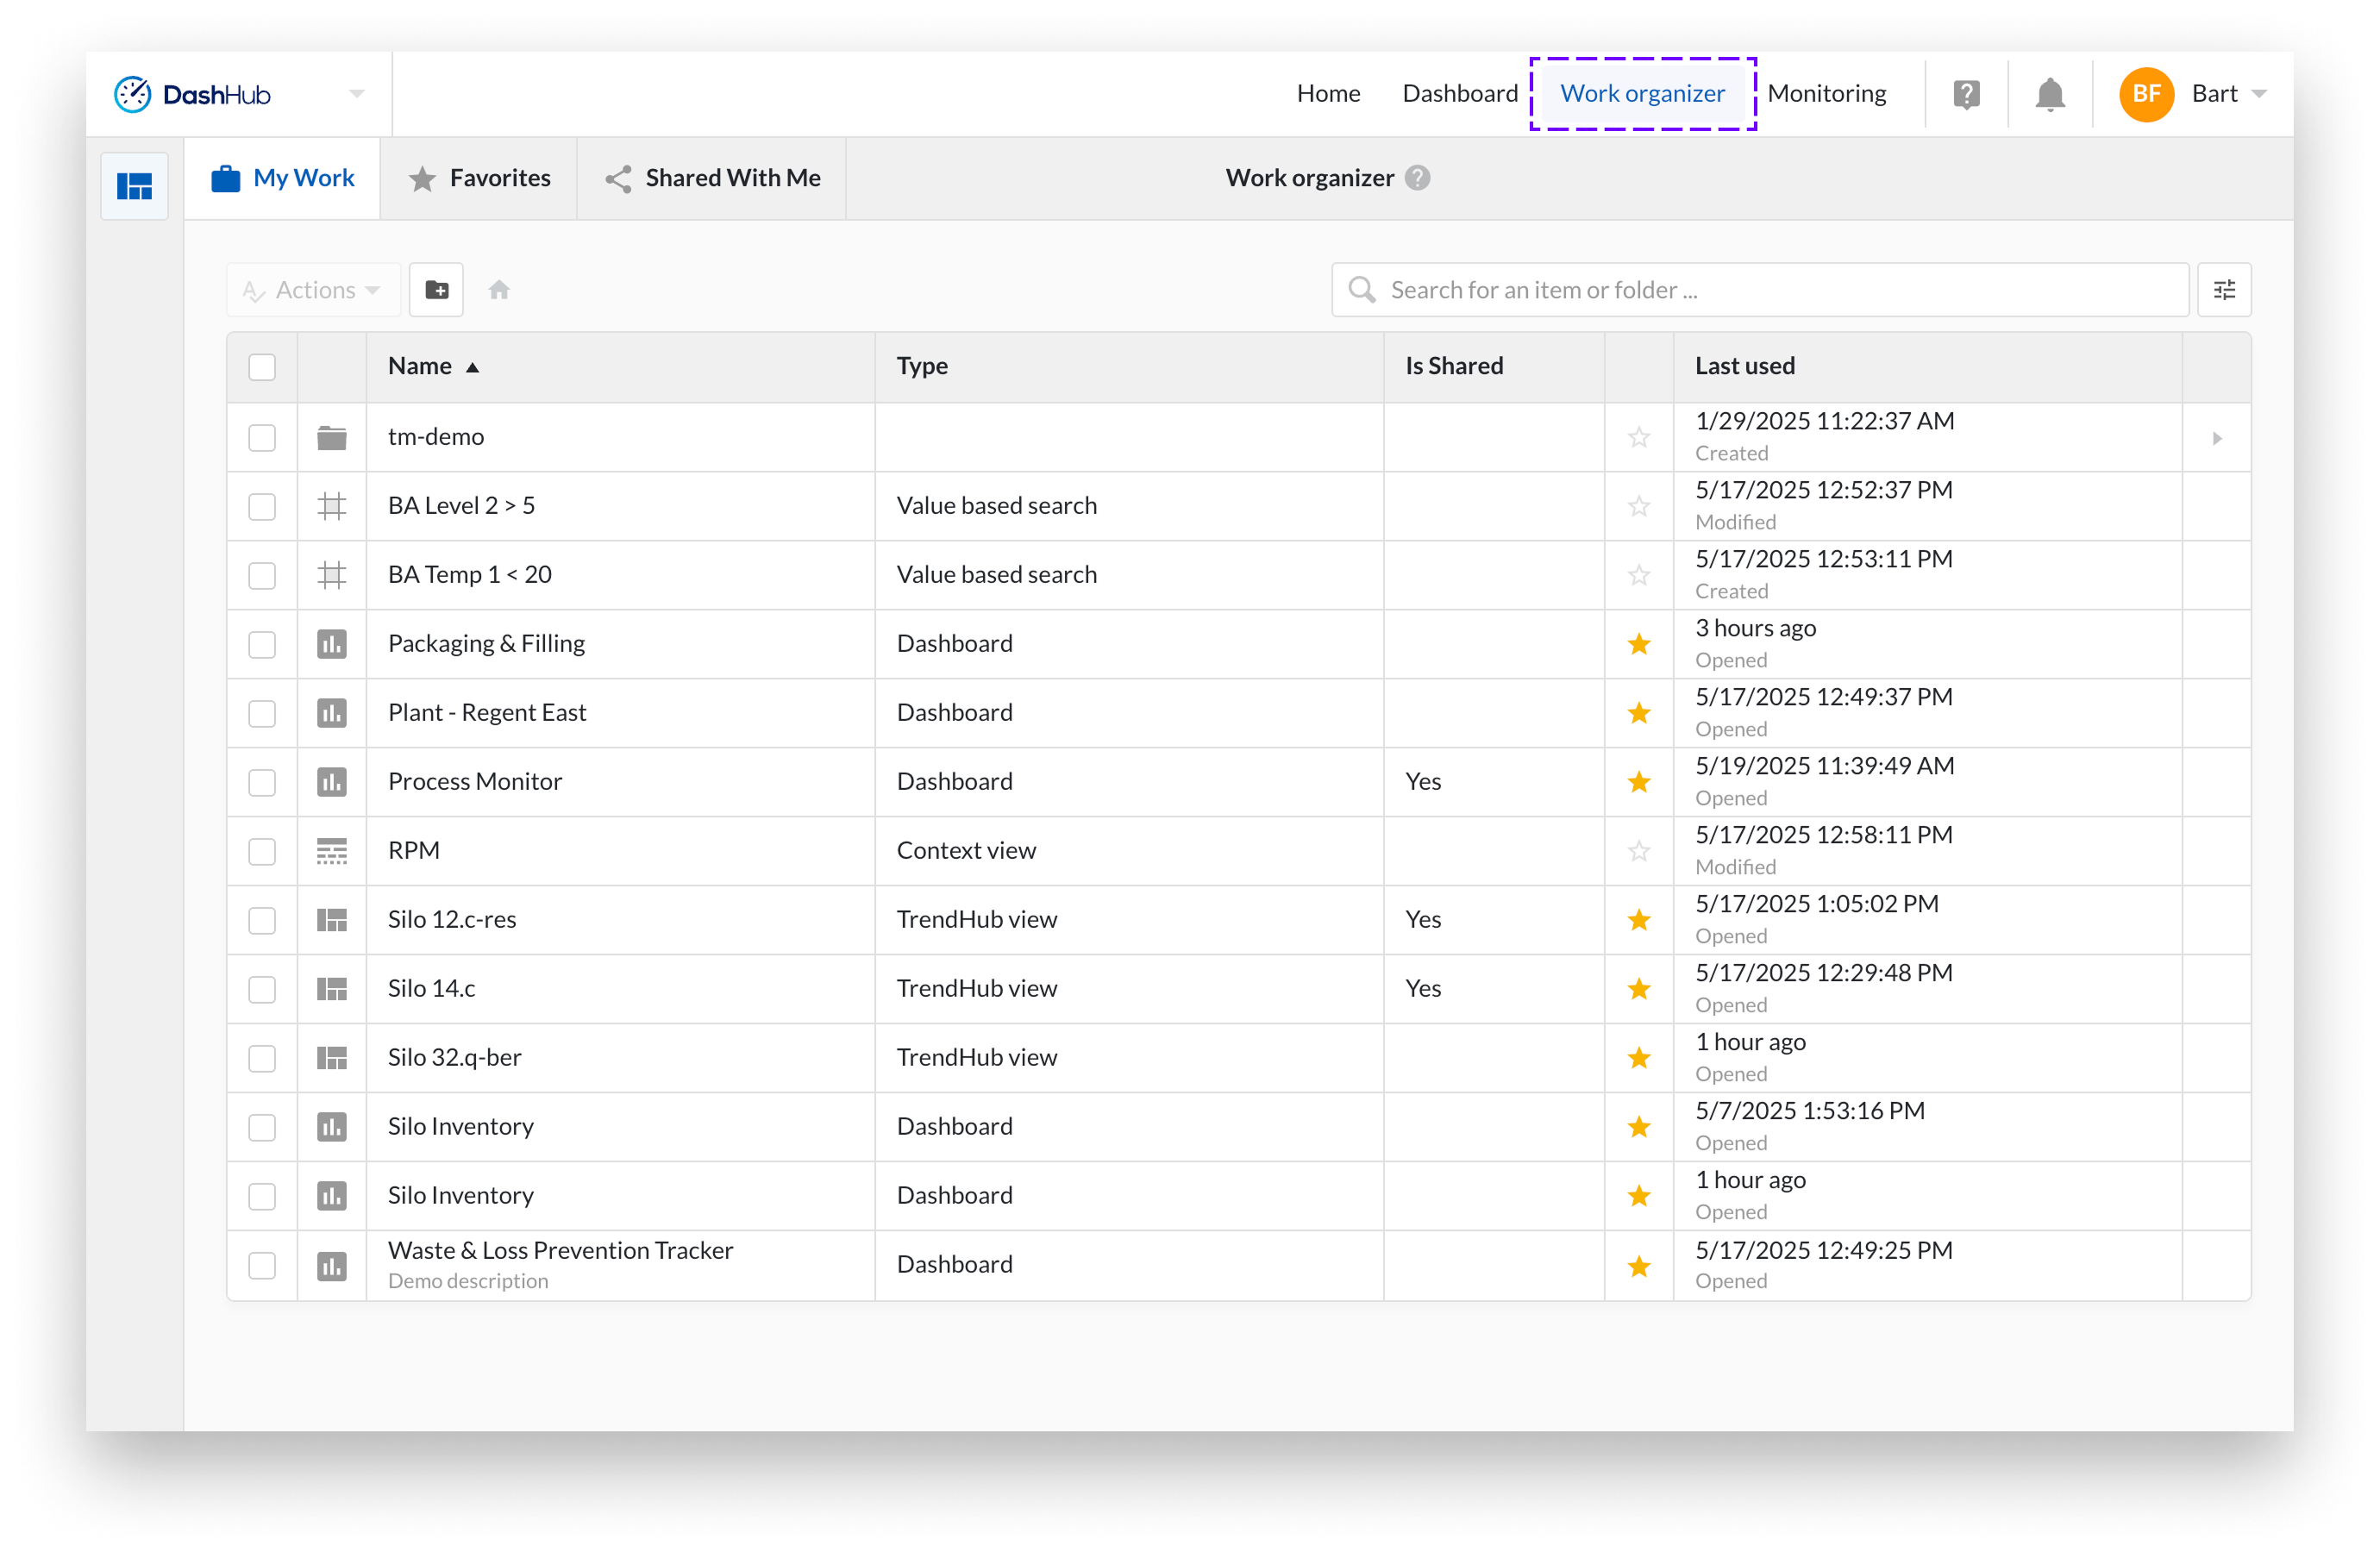Open the notifications bell
This screenshot has height=1552, width=2380.
2049,94
